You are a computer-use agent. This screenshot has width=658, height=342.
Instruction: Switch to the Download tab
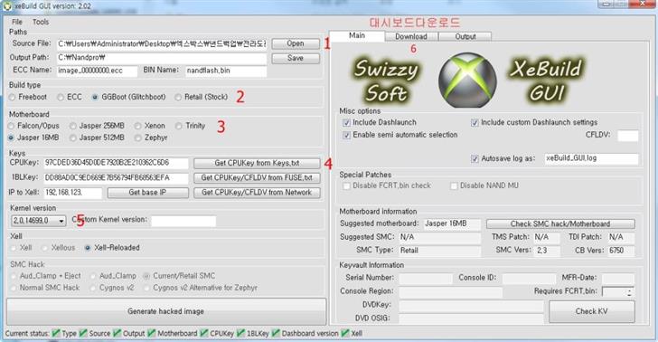[x=411, y=36]
